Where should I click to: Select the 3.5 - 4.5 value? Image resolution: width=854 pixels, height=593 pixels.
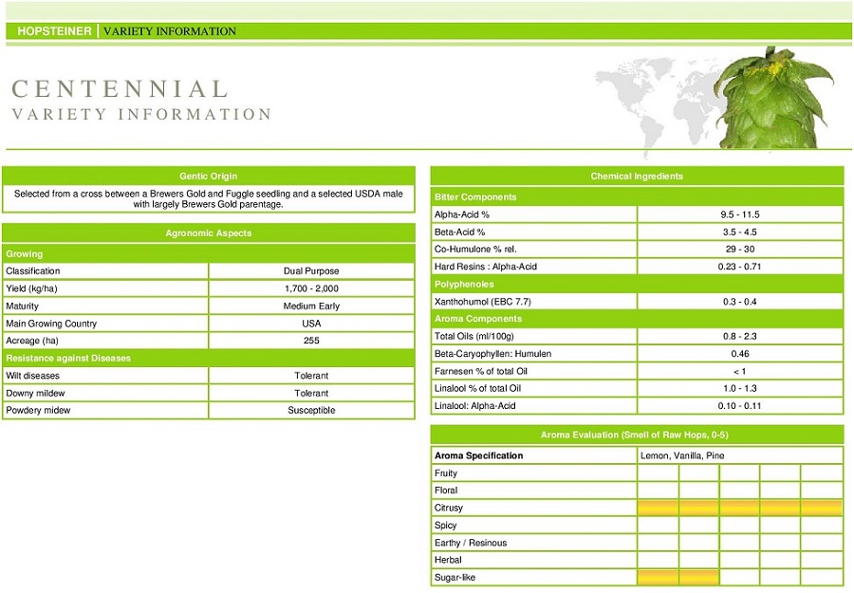739,232
